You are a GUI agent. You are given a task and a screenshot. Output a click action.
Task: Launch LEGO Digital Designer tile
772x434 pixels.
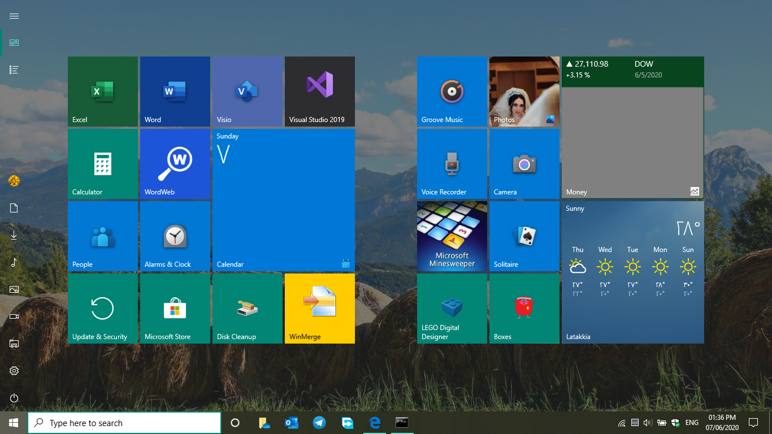pyautogui.click(x=452, y=309)
